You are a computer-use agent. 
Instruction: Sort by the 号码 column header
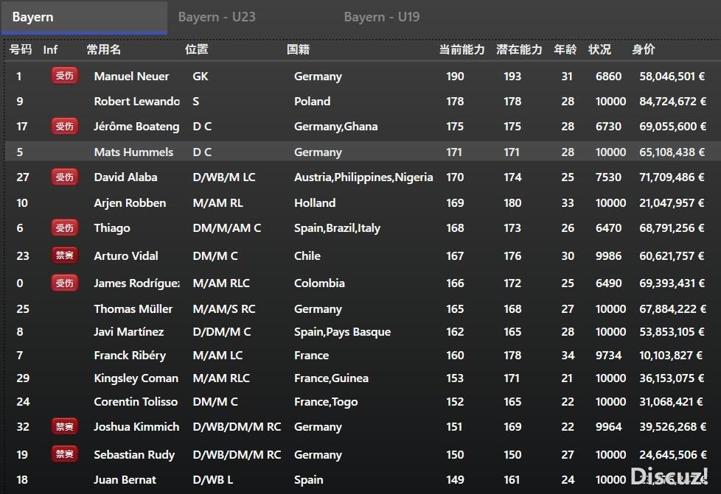(21, 49)
